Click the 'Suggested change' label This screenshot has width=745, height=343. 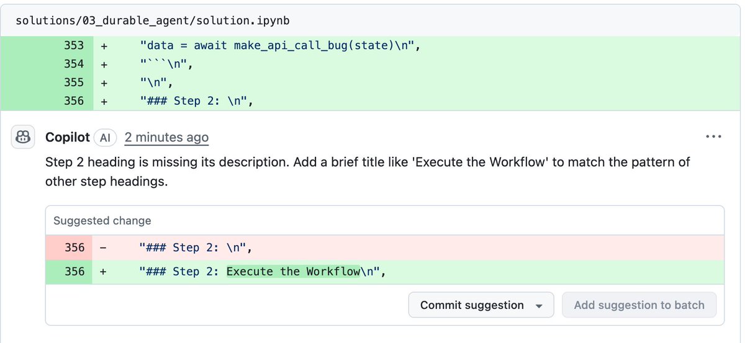click(x=102, y=221)
